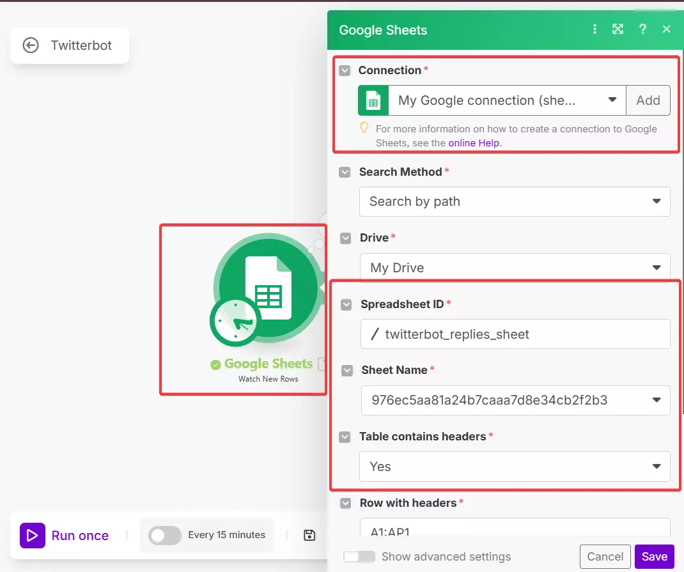Viewport: 684px width, 572px height.
Task: Open the My Drive dropdown
Action: coord(515,267)
